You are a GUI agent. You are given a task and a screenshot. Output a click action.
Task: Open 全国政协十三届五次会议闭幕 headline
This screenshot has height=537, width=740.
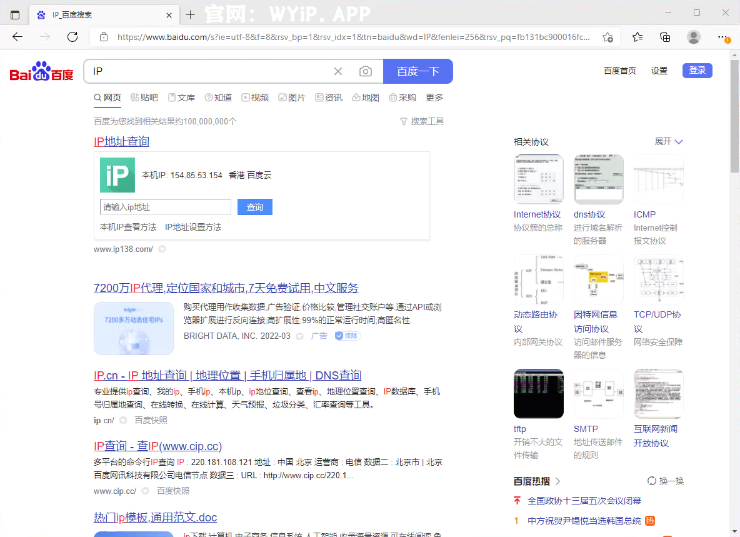pyautogui.click(x=584, y=501)
